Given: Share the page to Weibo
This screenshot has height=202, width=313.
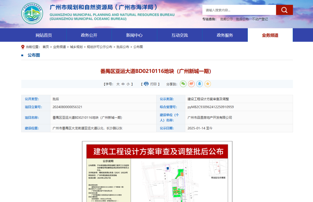Looking at the screenshot, I should (x=191, y=84).
